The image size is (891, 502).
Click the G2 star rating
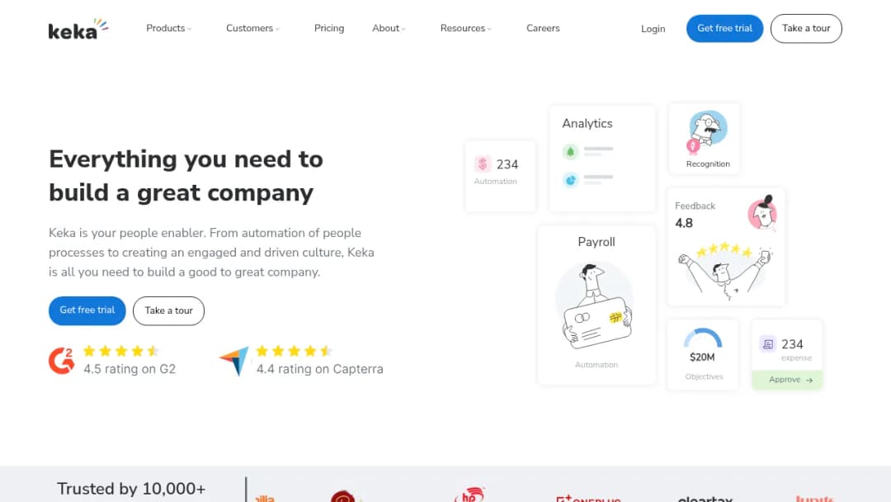coord(121,351)
